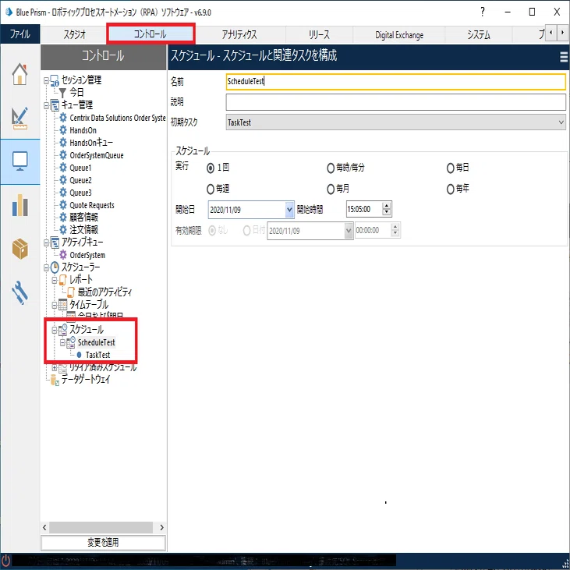The image size is (570, 570).
Task: Select the なし expiry radio button
Action: [212, 231]
